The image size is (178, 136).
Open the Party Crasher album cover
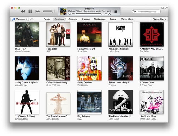pyautogui.click(x=90, y=68)
